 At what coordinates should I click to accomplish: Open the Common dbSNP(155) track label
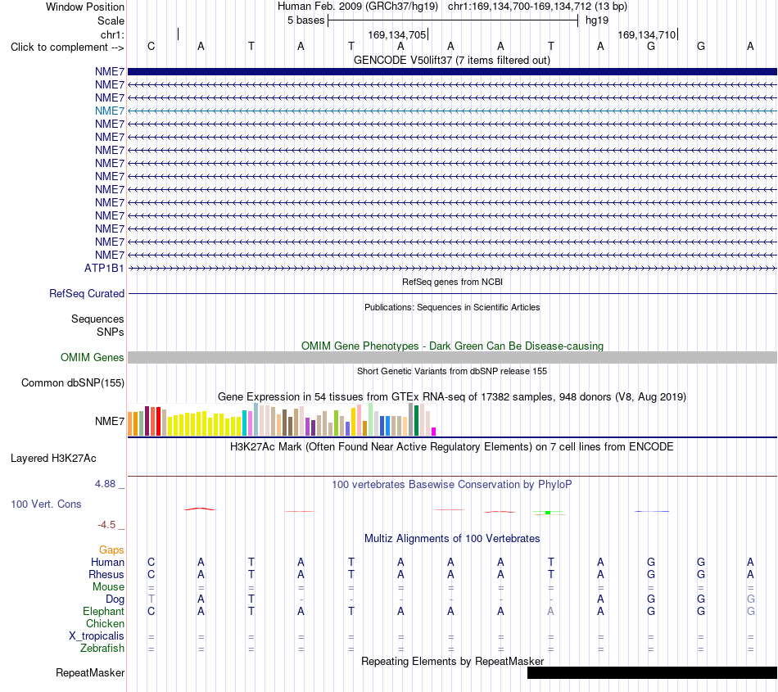point(73,382)
